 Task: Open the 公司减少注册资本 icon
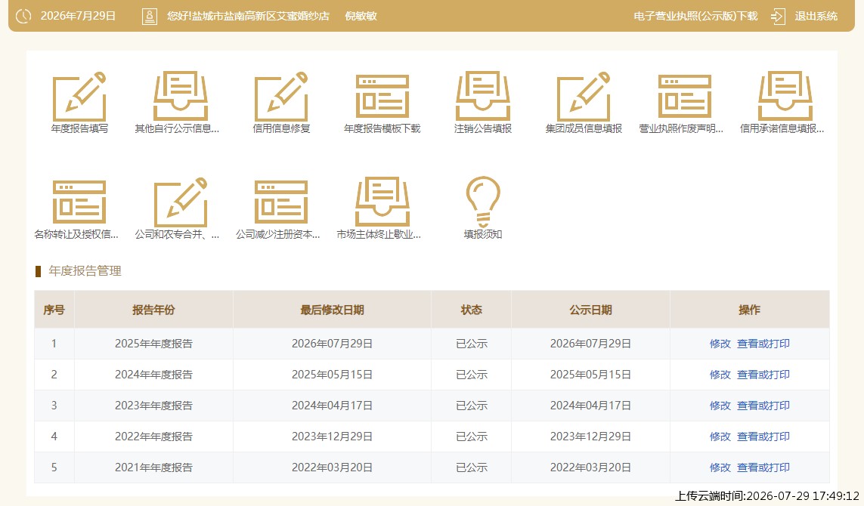point(281,202)
